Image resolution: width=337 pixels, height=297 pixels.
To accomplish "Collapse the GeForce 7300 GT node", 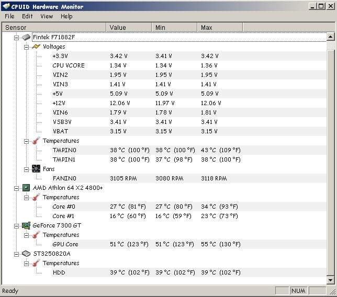I will (16, 226).
